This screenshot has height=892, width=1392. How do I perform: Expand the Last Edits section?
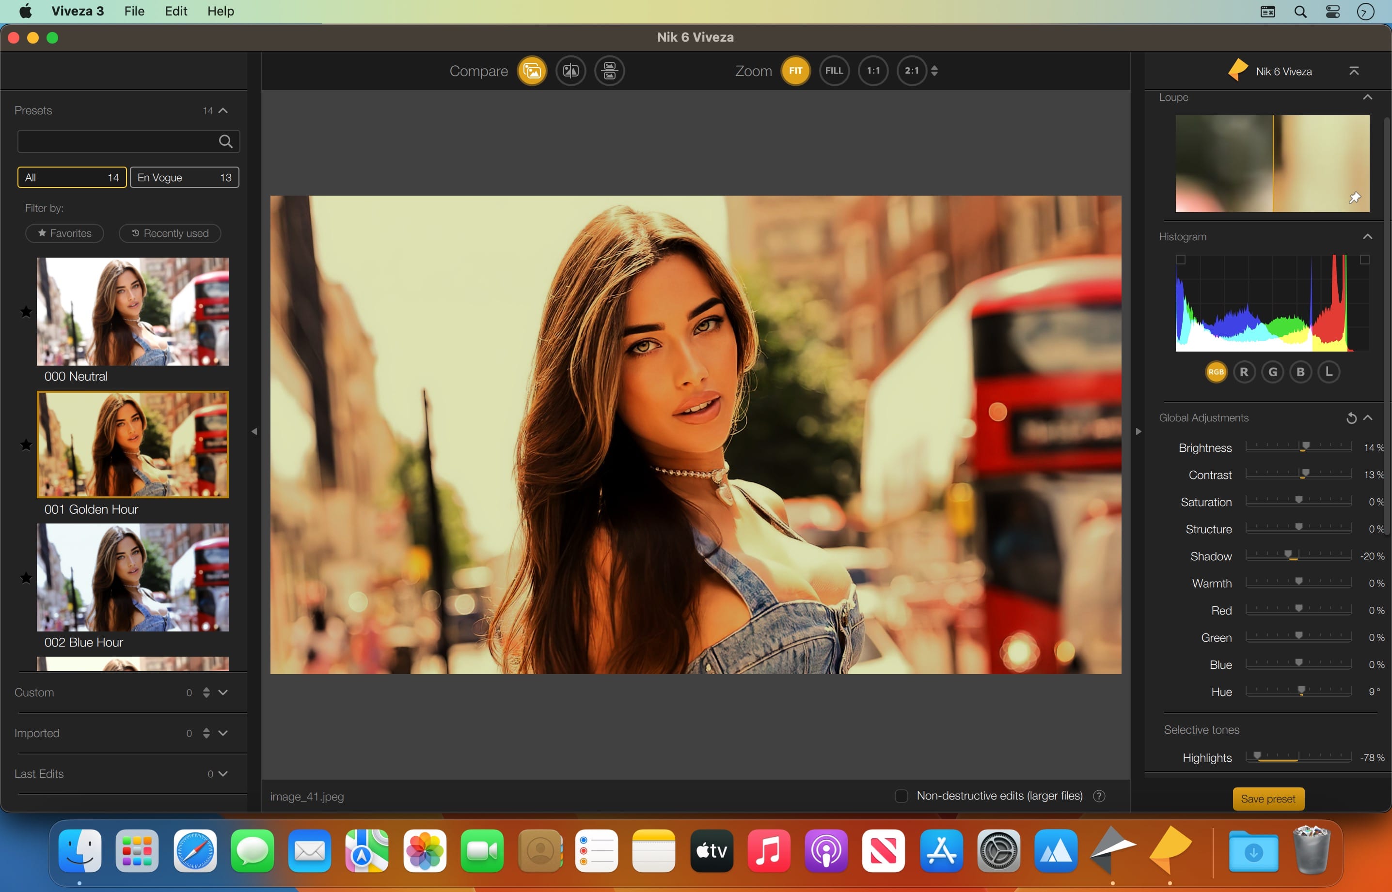point(222,774)
